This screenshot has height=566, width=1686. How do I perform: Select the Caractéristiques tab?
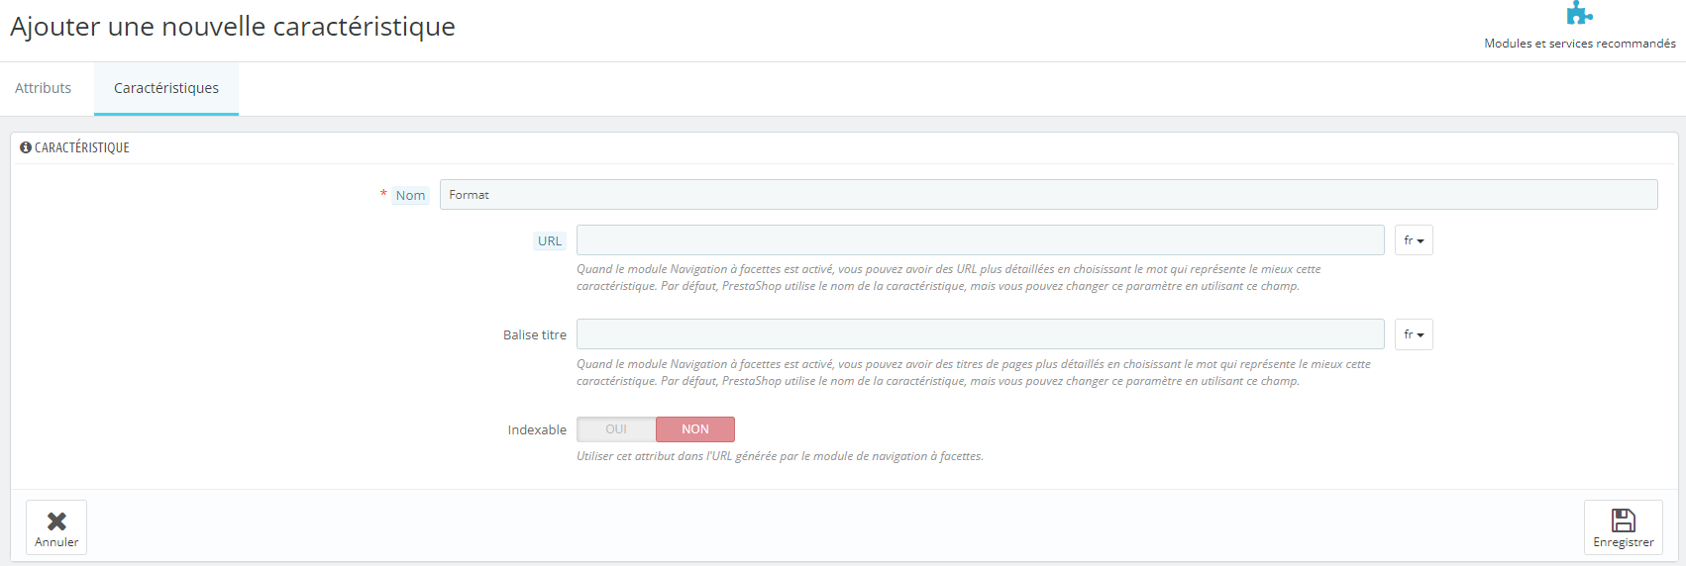[x=166, y=88]
